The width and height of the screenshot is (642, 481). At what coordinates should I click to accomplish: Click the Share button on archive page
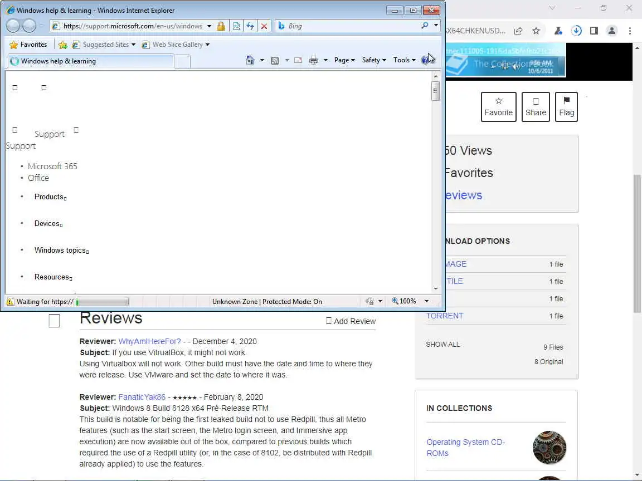click(536, 107)
